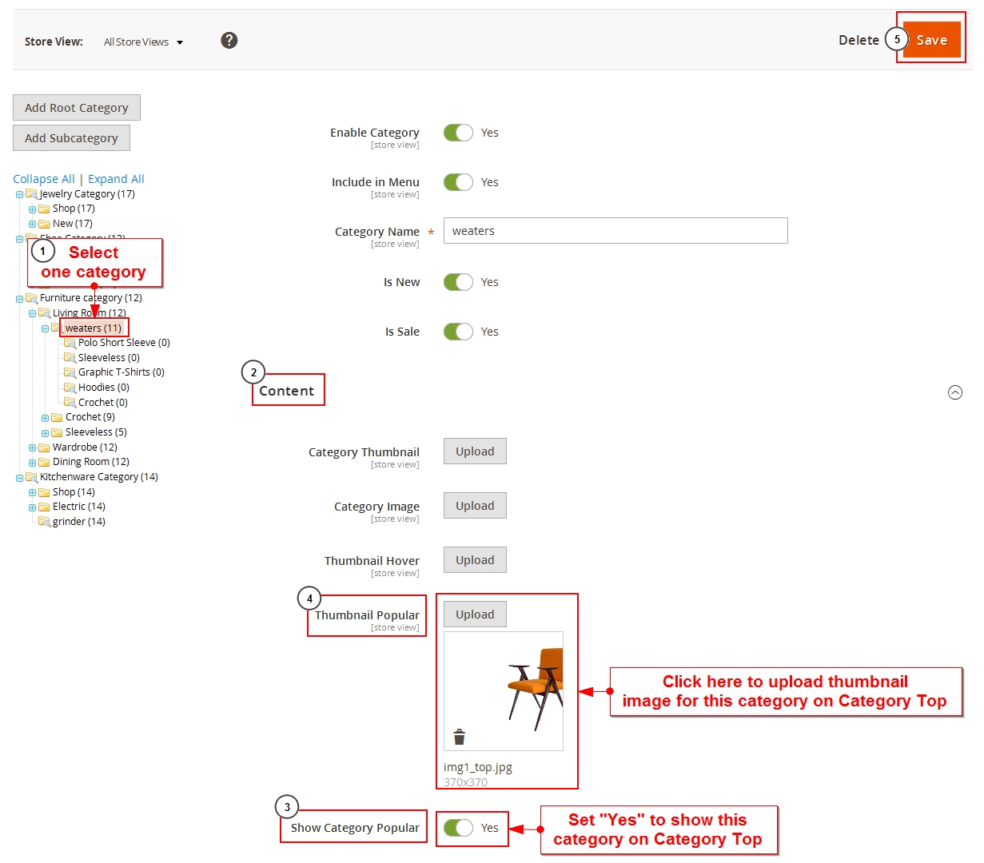This screenshot has width=984, height=863.
Task: Toggle the Include in Menu switch
Action: (x=459, y=182)
